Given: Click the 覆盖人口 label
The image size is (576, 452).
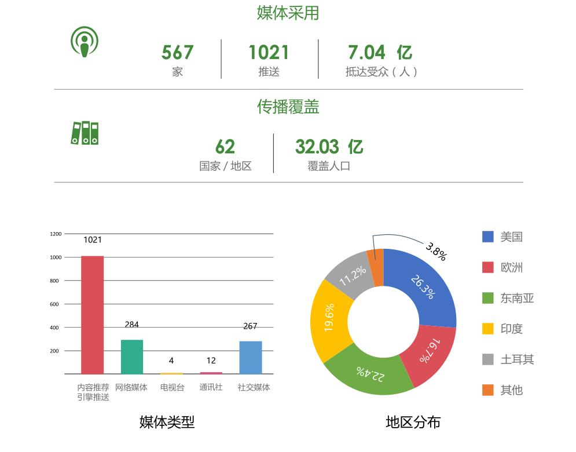Looking at the screenshot, I should coord(329,166).
